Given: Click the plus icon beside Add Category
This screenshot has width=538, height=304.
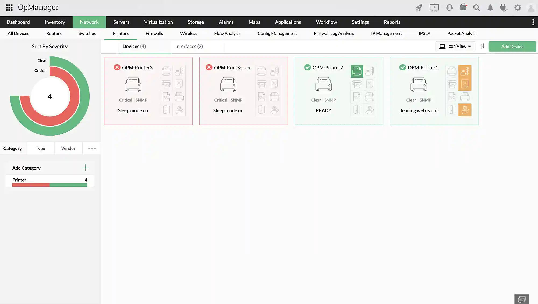Looking at the screenshot, I should 85,168.
